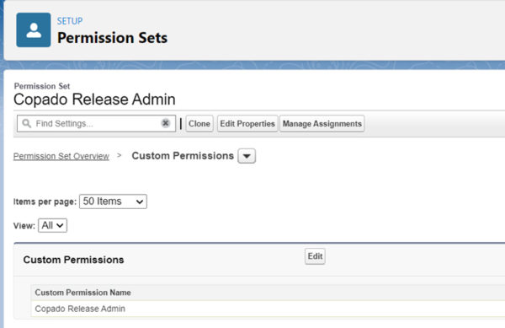This screenshot has height=328, width=505.
Task: Click the Manage Assignments button
Action: pyautogui.click(x=322, y=123)
